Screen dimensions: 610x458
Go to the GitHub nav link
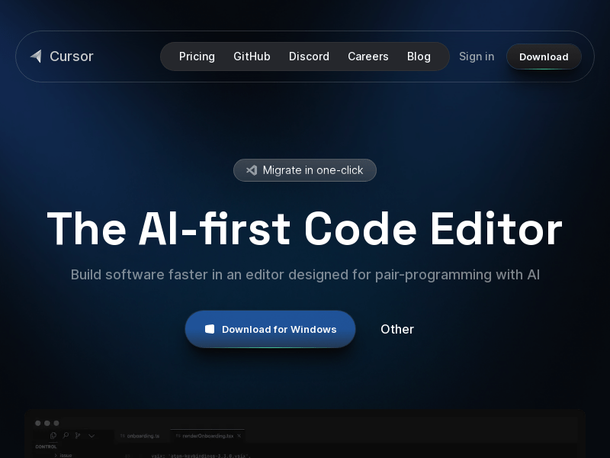(x=252, y=56)
